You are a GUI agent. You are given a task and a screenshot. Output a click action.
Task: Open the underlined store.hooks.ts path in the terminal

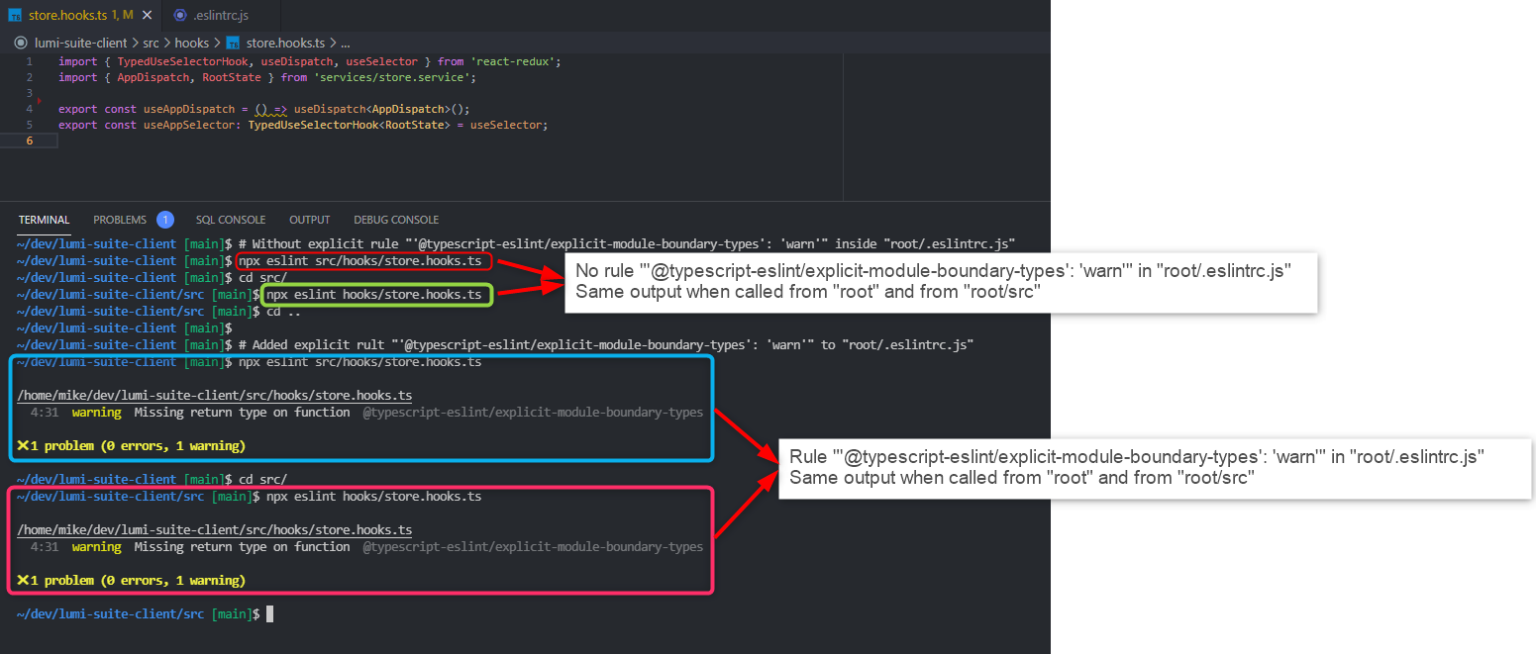[216, 396]
